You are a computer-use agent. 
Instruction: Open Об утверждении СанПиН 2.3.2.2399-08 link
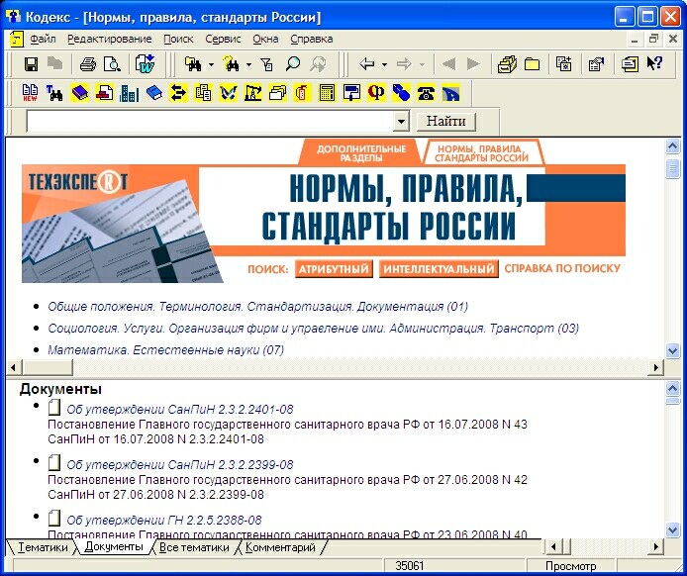coord(179,464)
